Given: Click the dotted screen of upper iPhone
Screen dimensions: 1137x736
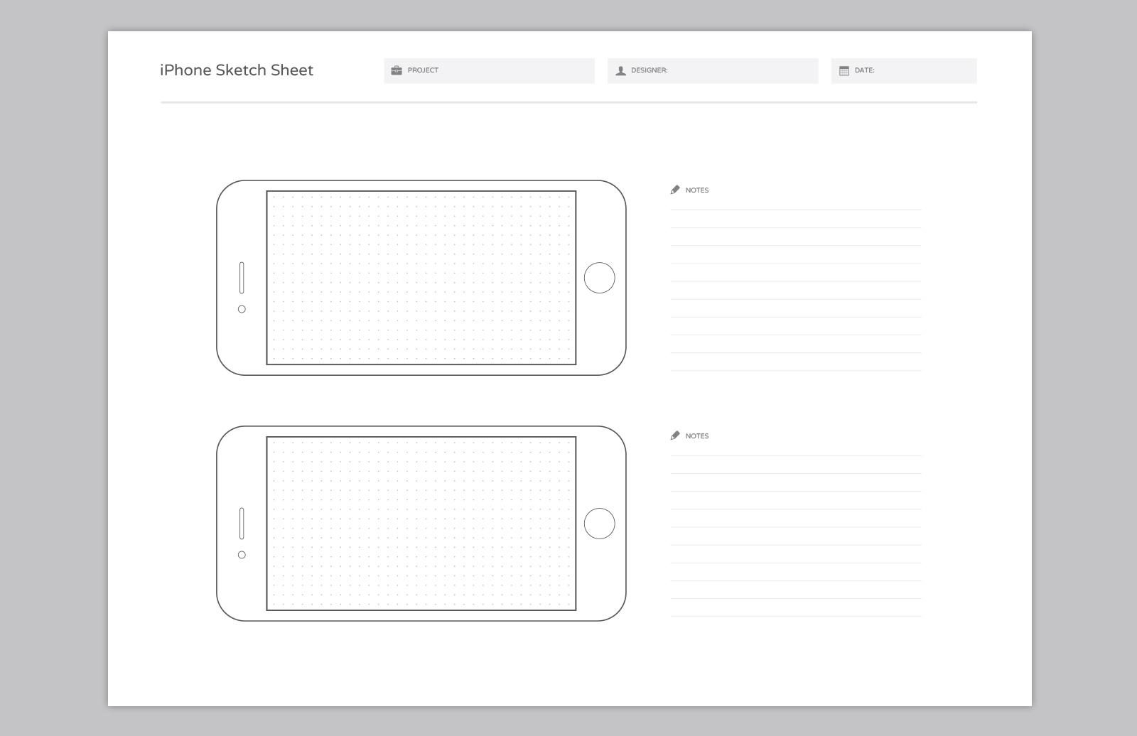Looking at the screenshot, I should tap(421, 278).
